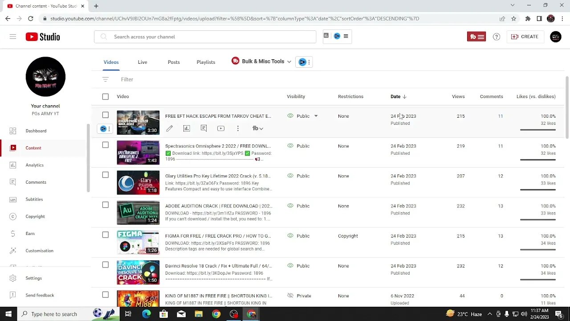Open the Glary Utilities video thumbnail

[138, 182]
